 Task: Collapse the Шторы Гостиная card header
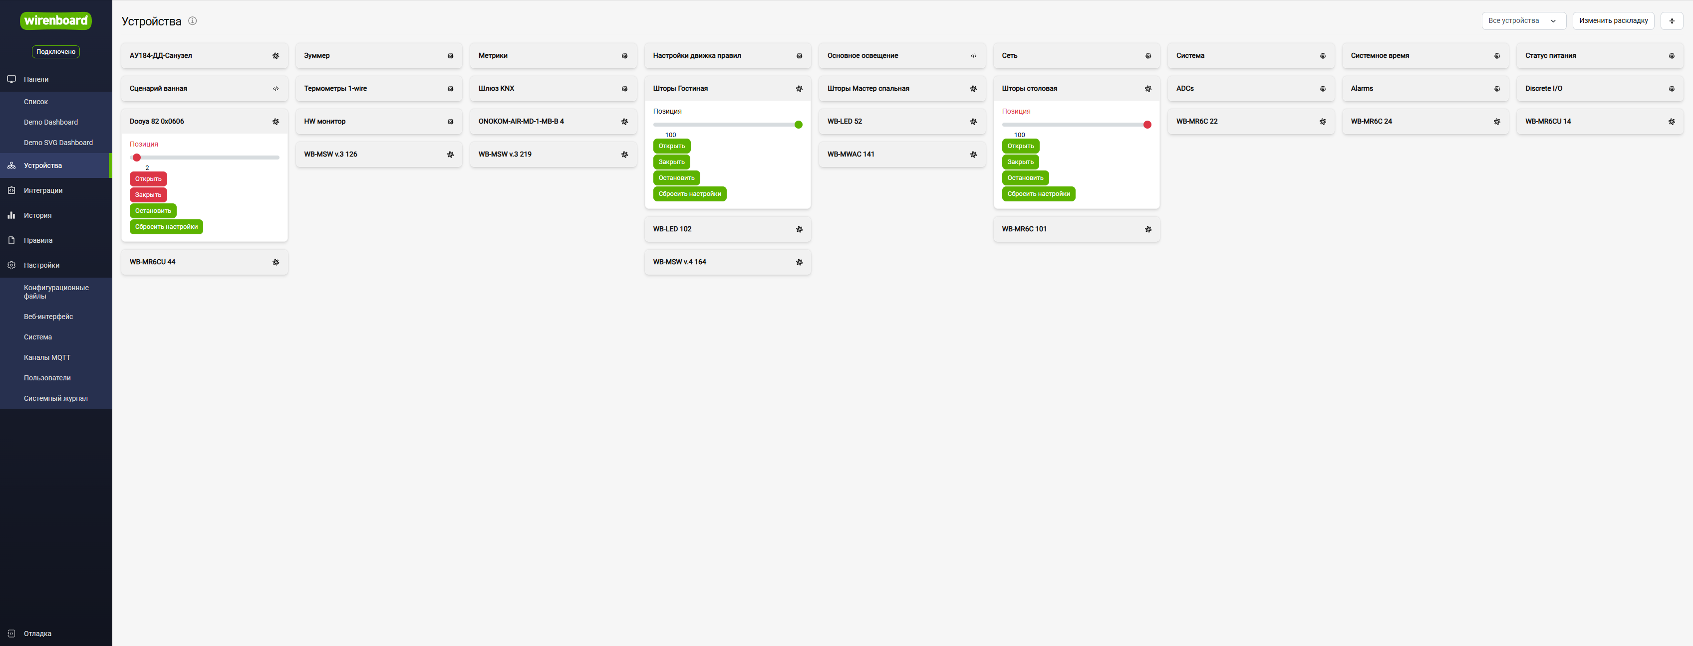tap(728, 89)
